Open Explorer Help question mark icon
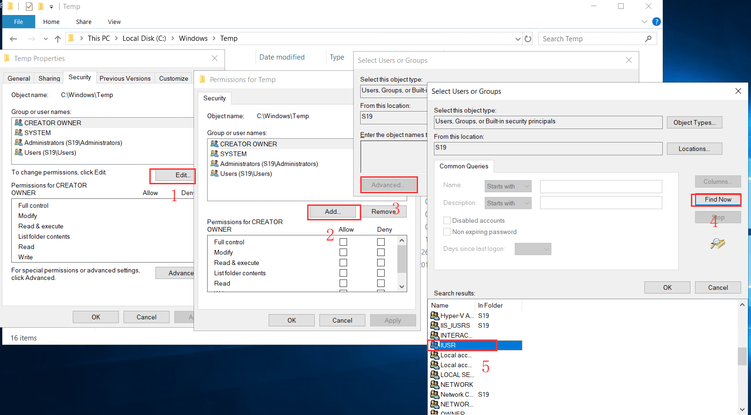751x415 pixels. [656, 22]
